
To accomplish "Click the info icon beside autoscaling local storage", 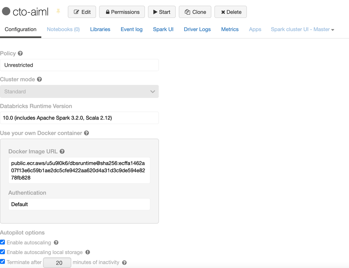I will [88, 252].
